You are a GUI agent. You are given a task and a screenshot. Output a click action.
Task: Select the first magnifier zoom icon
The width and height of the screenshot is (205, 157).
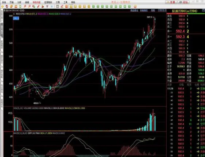(25, 7)
